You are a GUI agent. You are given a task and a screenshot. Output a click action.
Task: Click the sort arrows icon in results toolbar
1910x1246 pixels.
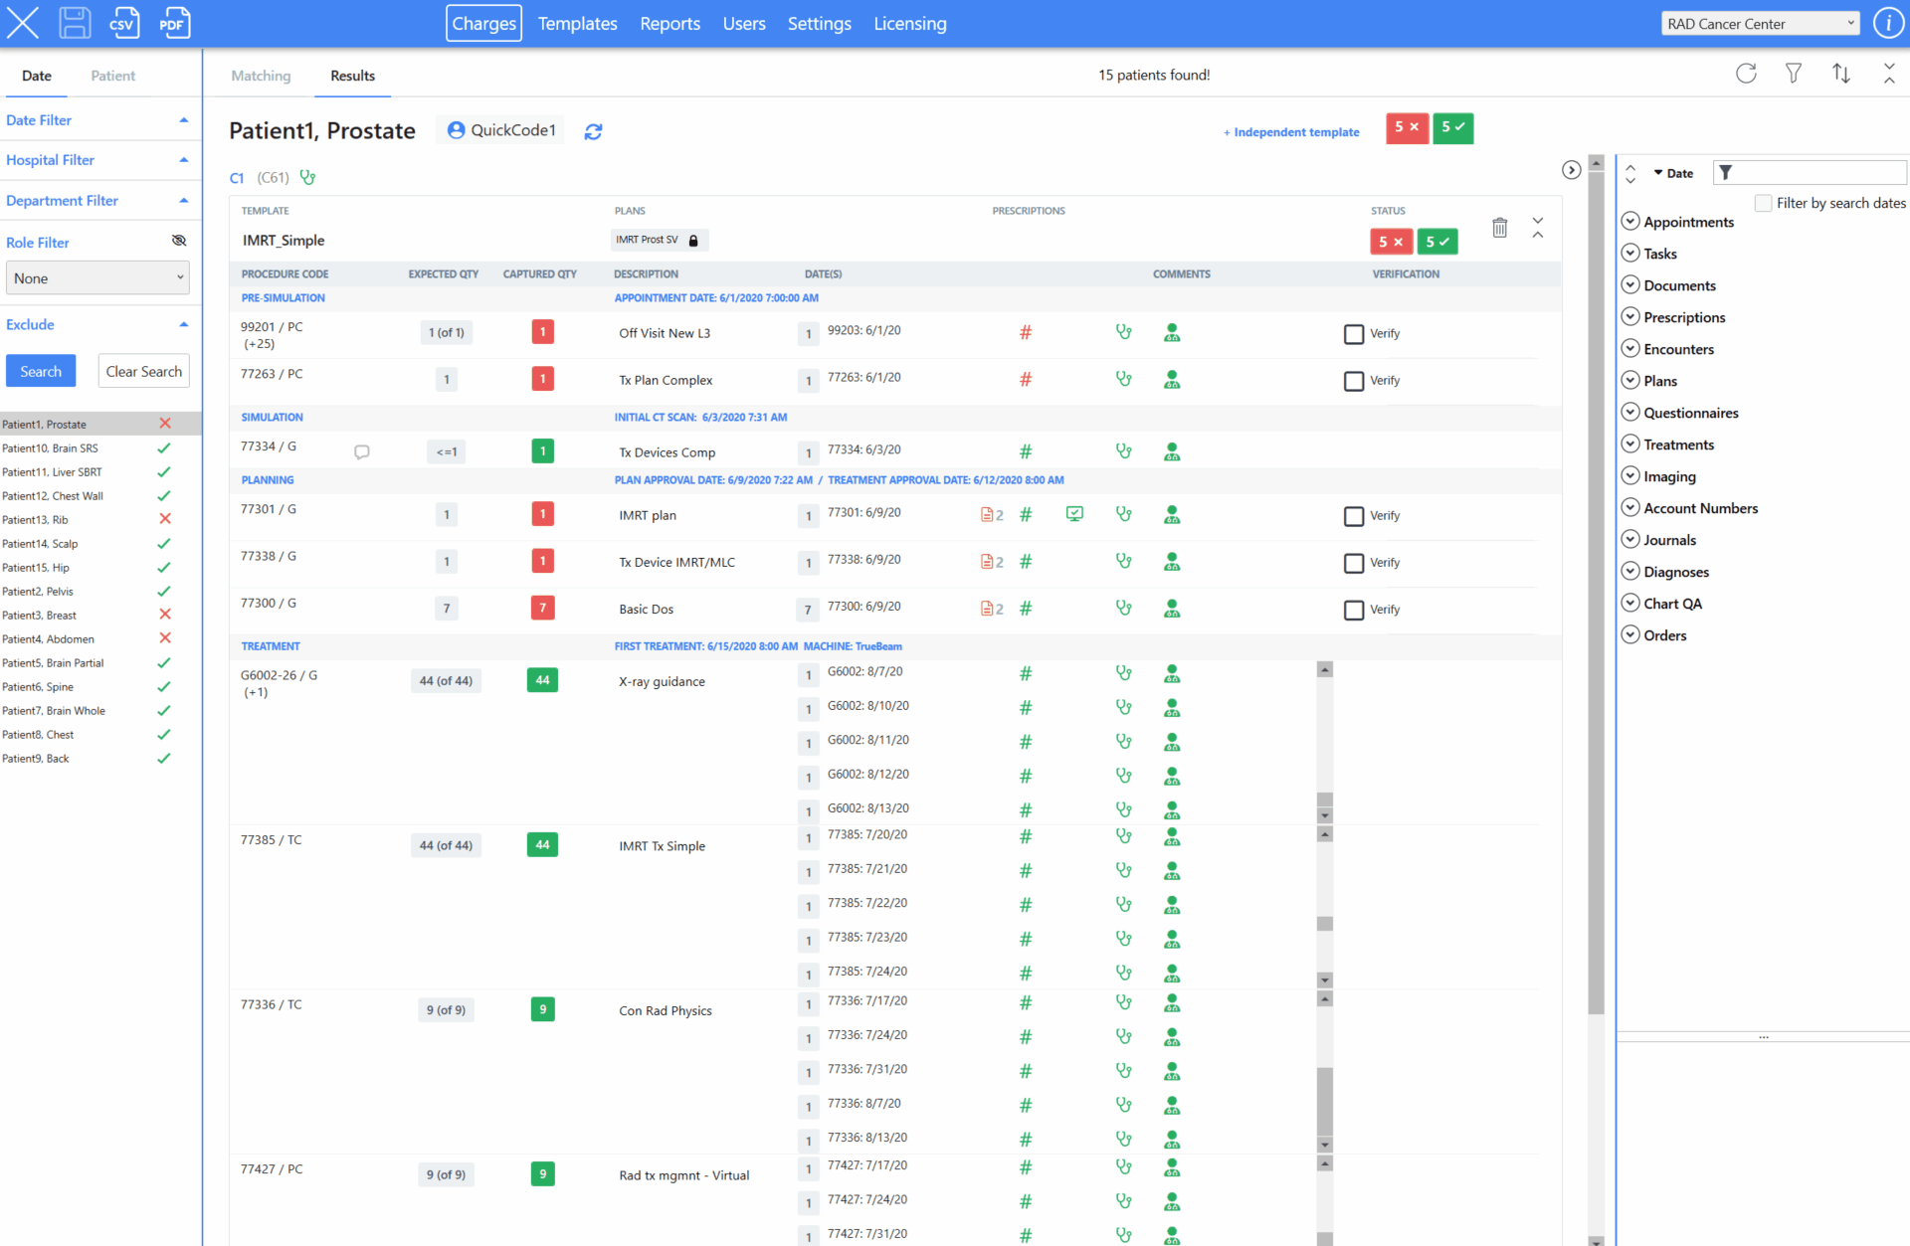click(1841, 74)
